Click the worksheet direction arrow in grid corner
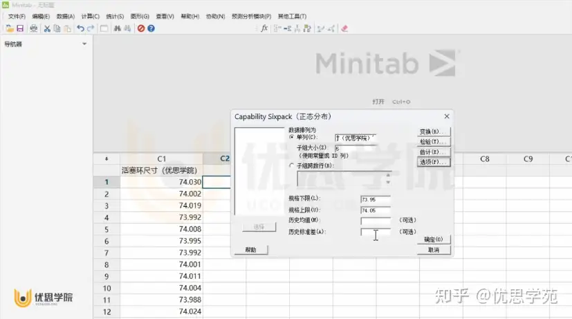572x319 pixels. coord(107,158)
